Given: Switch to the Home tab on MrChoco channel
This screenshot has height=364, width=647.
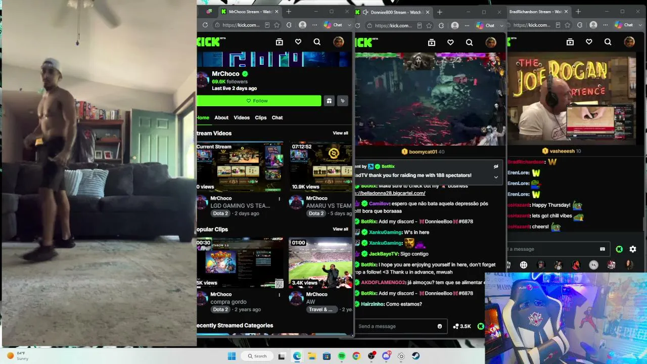Looking at the screenshot, I should (x=203, y=118).
